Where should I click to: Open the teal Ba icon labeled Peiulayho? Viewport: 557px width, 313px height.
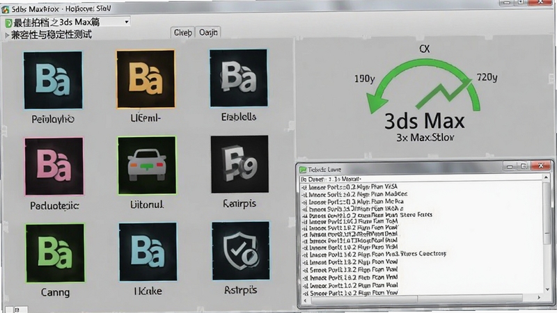tap(53, 80)
